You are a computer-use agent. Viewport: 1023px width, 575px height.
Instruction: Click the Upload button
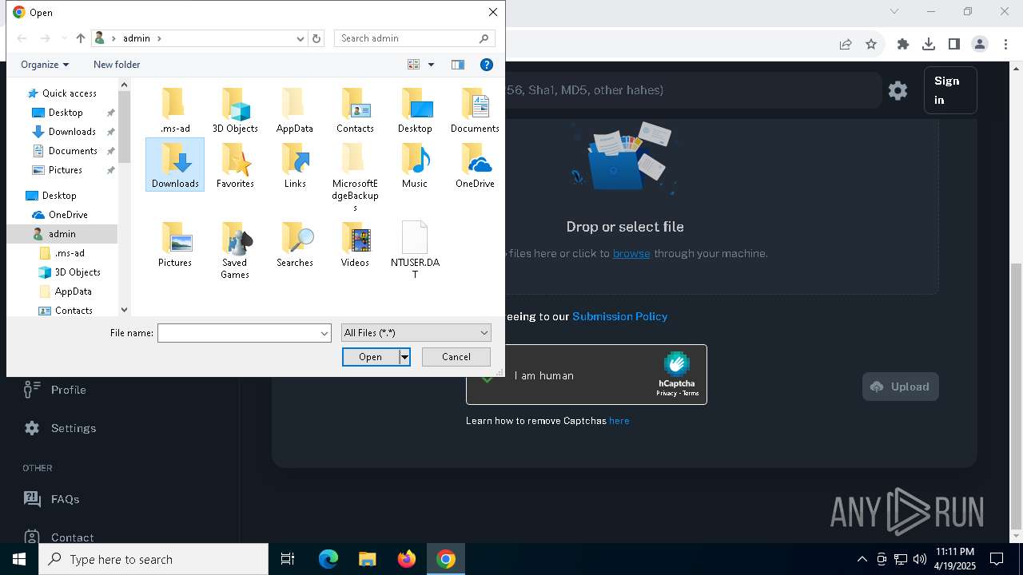[901, 387]
